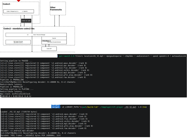Click 'speed=1.0' in gst-launch command

tap(164, 56)
